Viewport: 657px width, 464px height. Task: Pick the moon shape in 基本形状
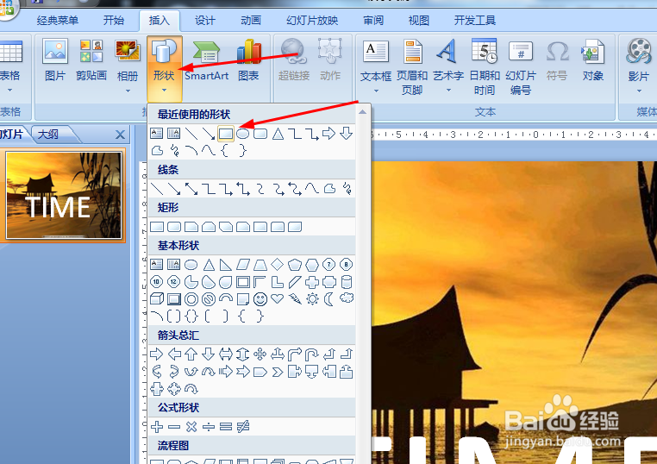[x=329, y=299]
